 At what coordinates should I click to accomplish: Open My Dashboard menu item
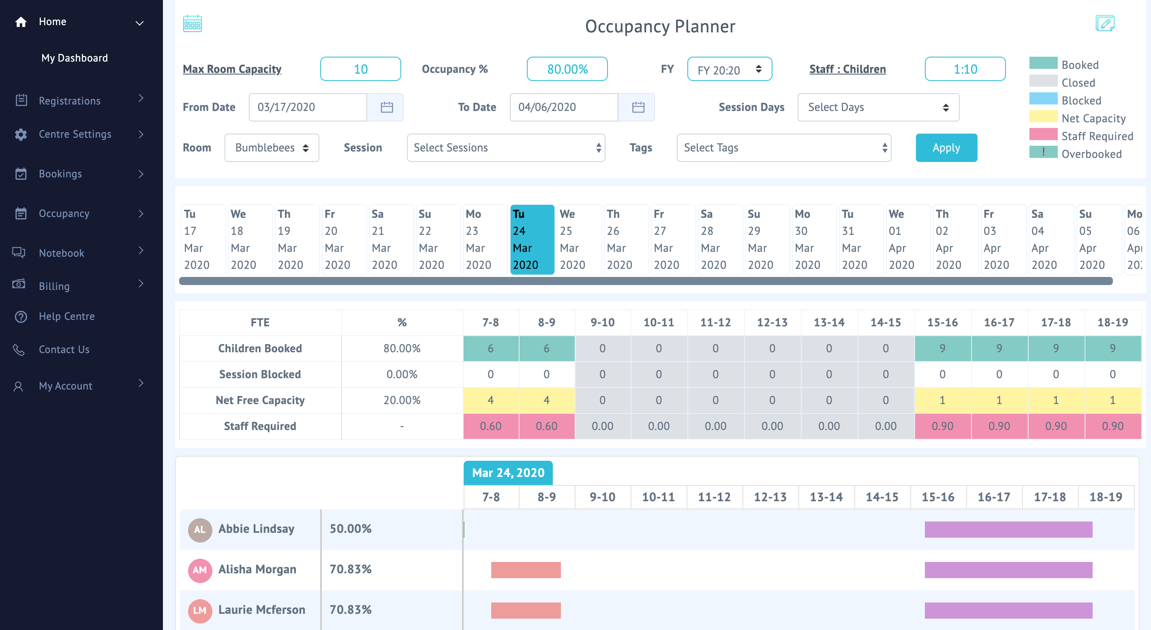point(75,58)
